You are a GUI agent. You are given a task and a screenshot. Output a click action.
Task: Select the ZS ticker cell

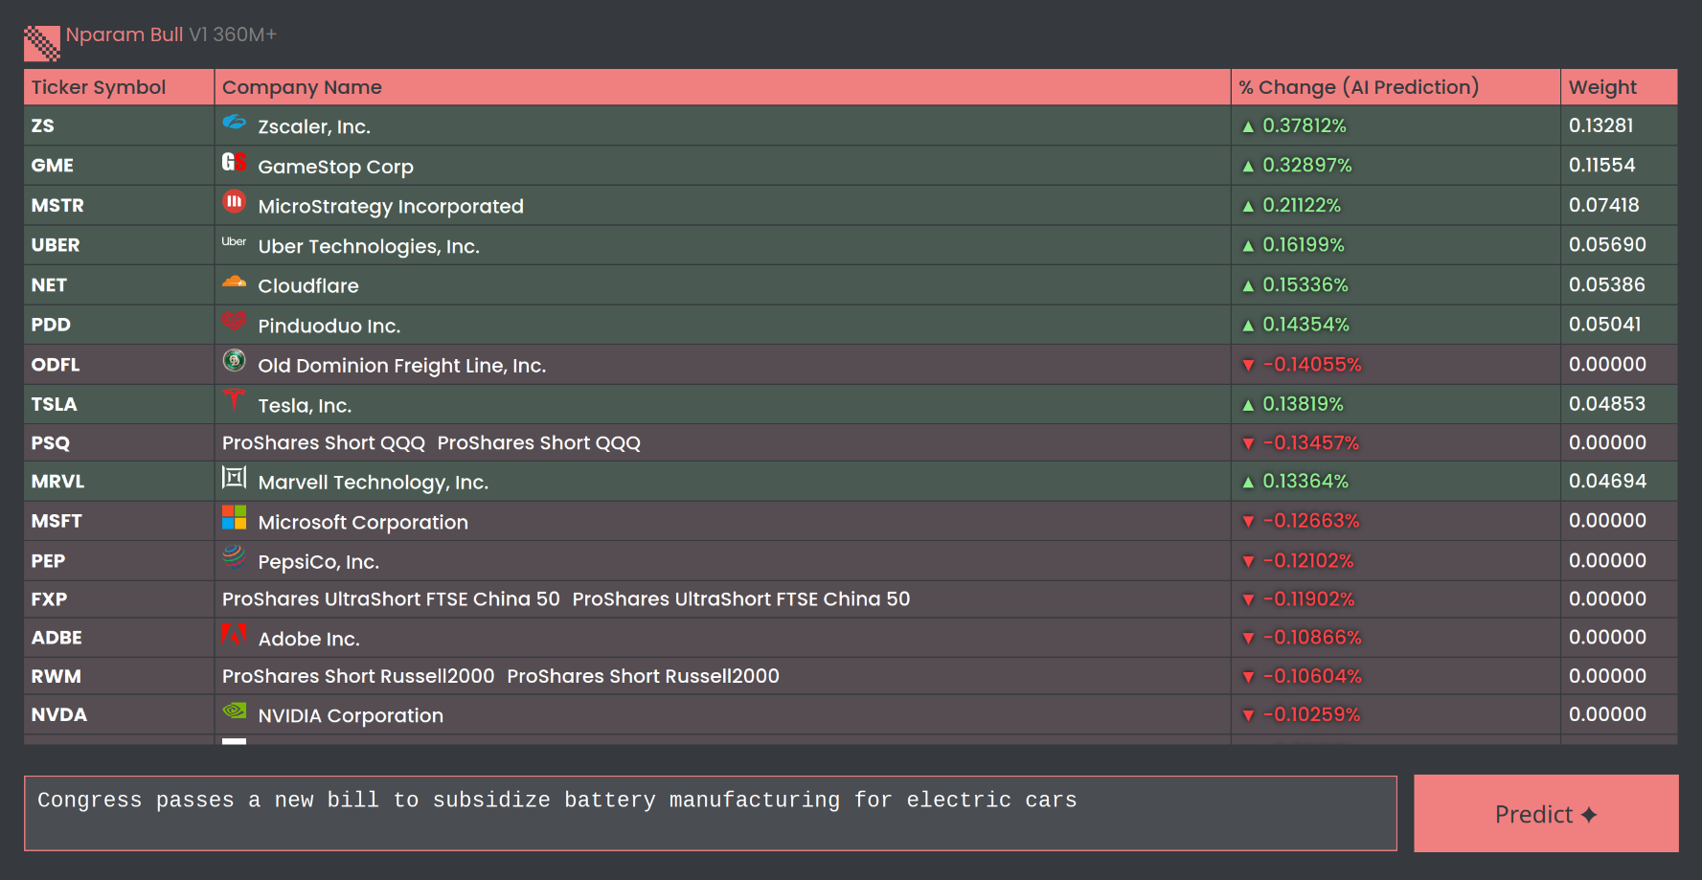pos(119,125)
